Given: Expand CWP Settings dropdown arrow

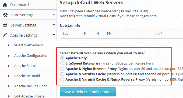Looking at the screenshot, I should click(x=54, y=14).
